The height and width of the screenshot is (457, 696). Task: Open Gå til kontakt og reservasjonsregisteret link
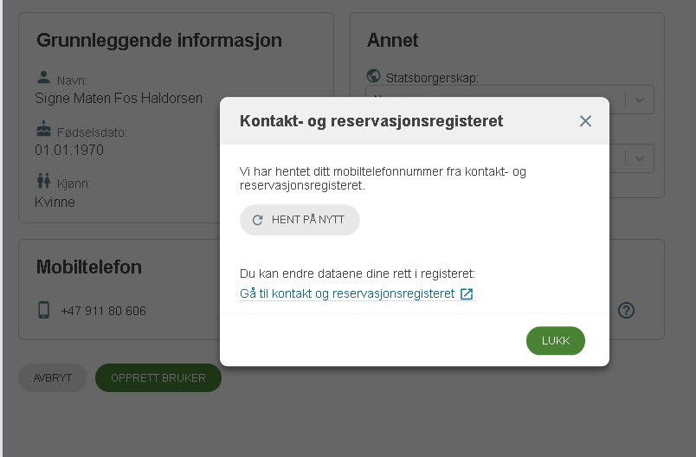[x=357, y=293]
